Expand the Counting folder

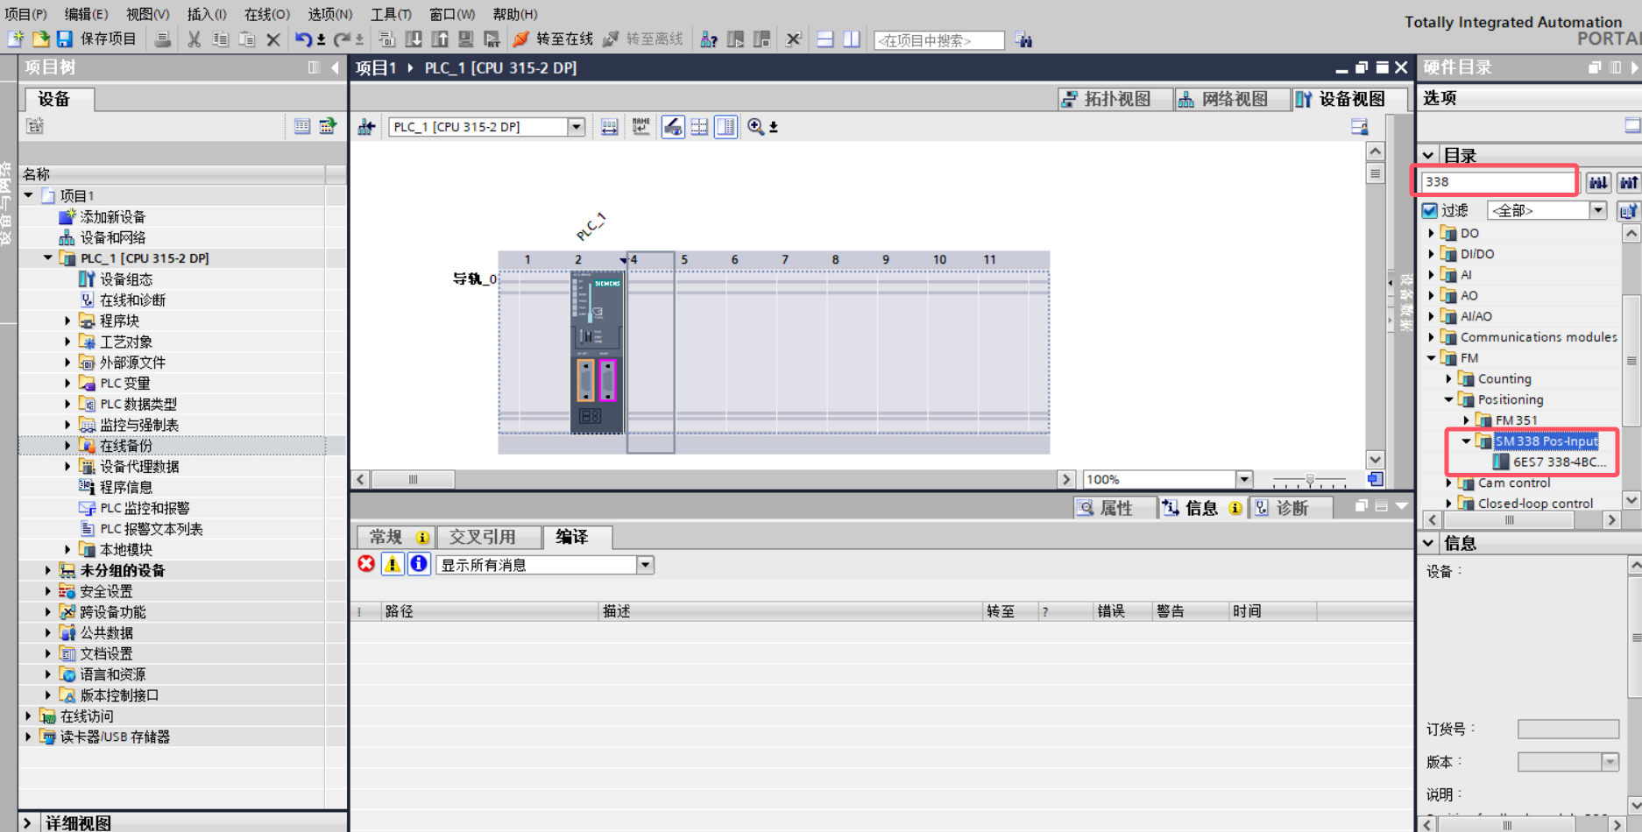[1449, 379]
